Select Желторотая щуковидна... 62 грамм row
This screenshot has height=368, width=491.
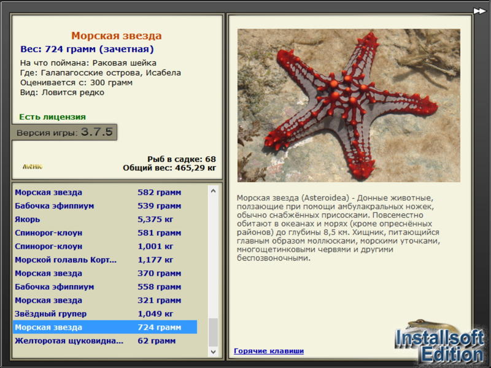click(105, 340)
